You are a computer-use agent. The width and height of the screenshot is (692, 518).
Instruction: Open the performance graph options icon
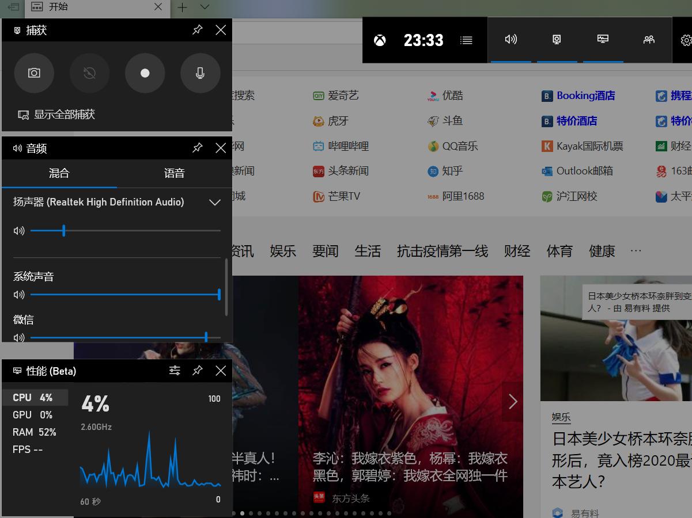(x=175, y=371)
